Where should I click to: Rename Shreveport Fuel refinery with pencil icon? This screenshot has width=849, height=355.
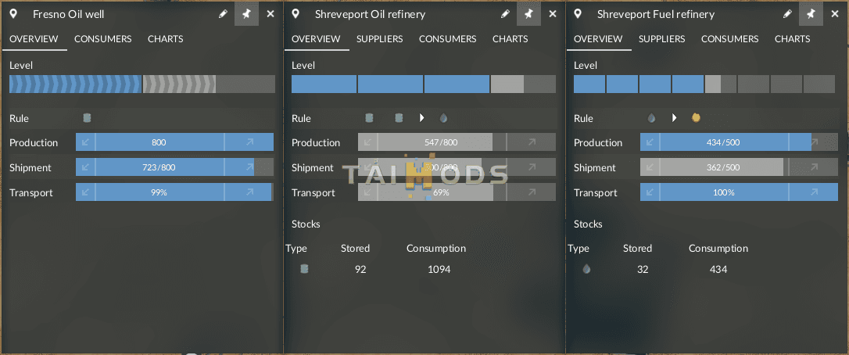[787, 14]
